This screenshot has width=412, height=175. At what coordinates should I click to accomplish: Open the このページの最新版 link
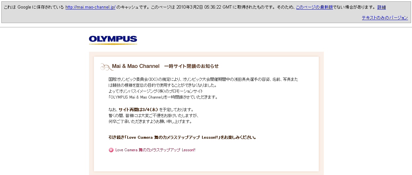tap(314, 7)
